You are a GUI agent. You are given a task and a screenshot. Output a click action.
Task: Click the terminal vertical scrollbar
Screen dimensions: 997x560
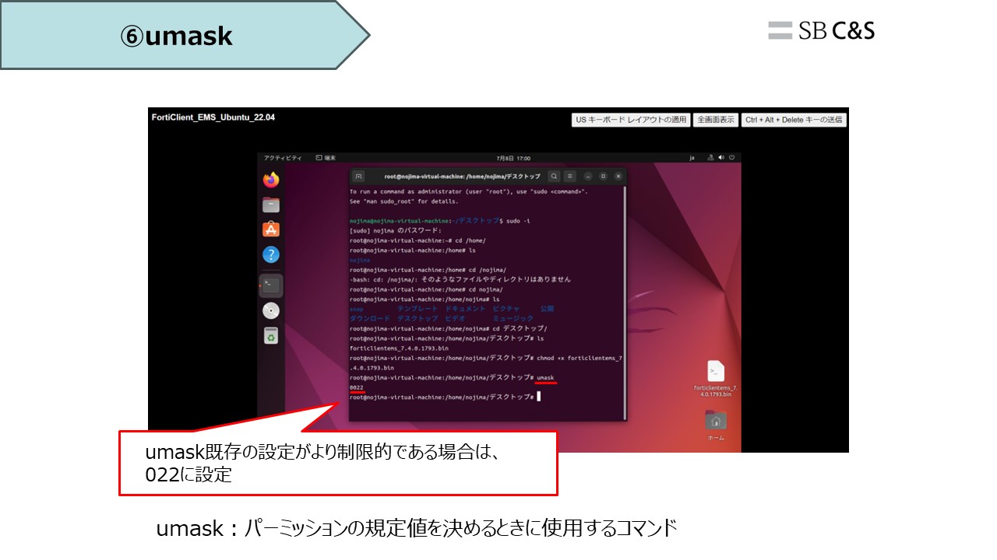coord(625,303)
